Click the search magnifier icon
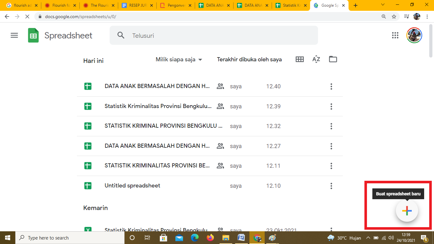Viewport: 434px width, 244px height. click(121, 35)
